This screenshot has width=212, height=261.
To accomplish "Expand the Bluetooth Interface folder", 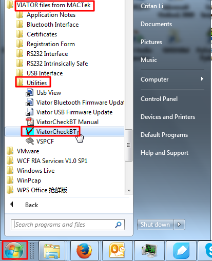I will [x=48, y=25].
